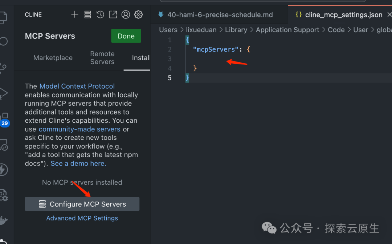Pop Cline out using open-in-editor icon
The image size is (392, 244).
click(x=113, y=14)
